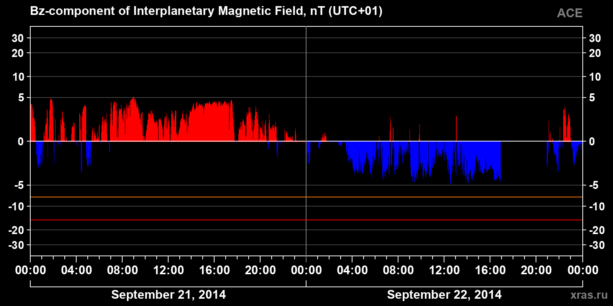613x306 pixels.
Task: Click the "-20" label on left axis
Action: [16, 230]
